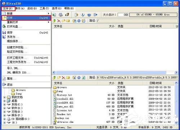Expand the 重新打开 submenu

26,22
